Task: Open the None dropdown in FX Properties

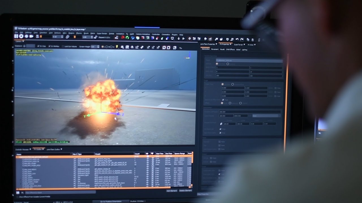Action: (x=266, y=116)
